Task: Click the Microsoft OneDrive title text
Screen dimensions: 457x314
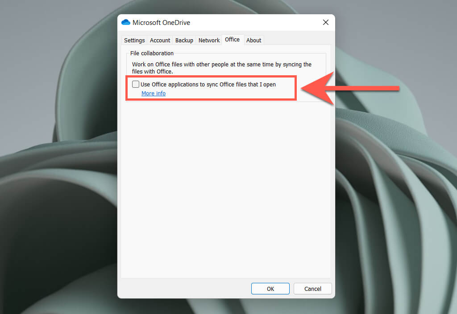Action: point(161,22)
